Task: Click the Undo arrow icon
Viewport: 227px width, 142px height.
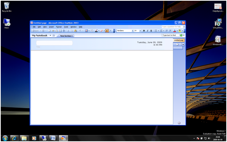Action: coord(80,31)
